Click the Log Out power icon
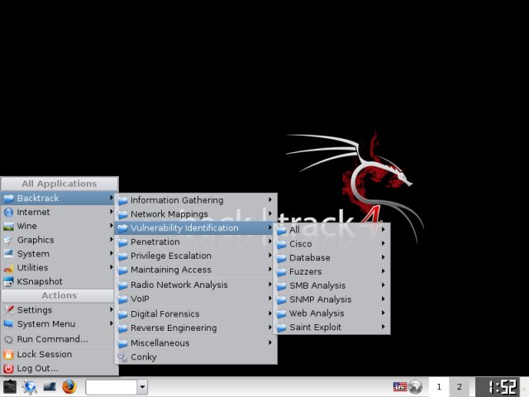 tap(8, 368)
